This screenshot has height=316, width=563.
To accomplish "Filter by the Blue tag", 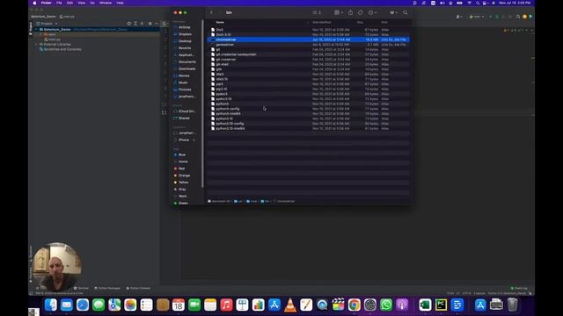I will [182, 154].
